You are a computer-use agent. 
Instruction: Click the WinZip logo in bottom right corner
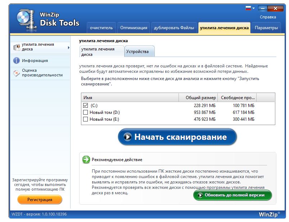pyautogui.click(x=269, y=214)
